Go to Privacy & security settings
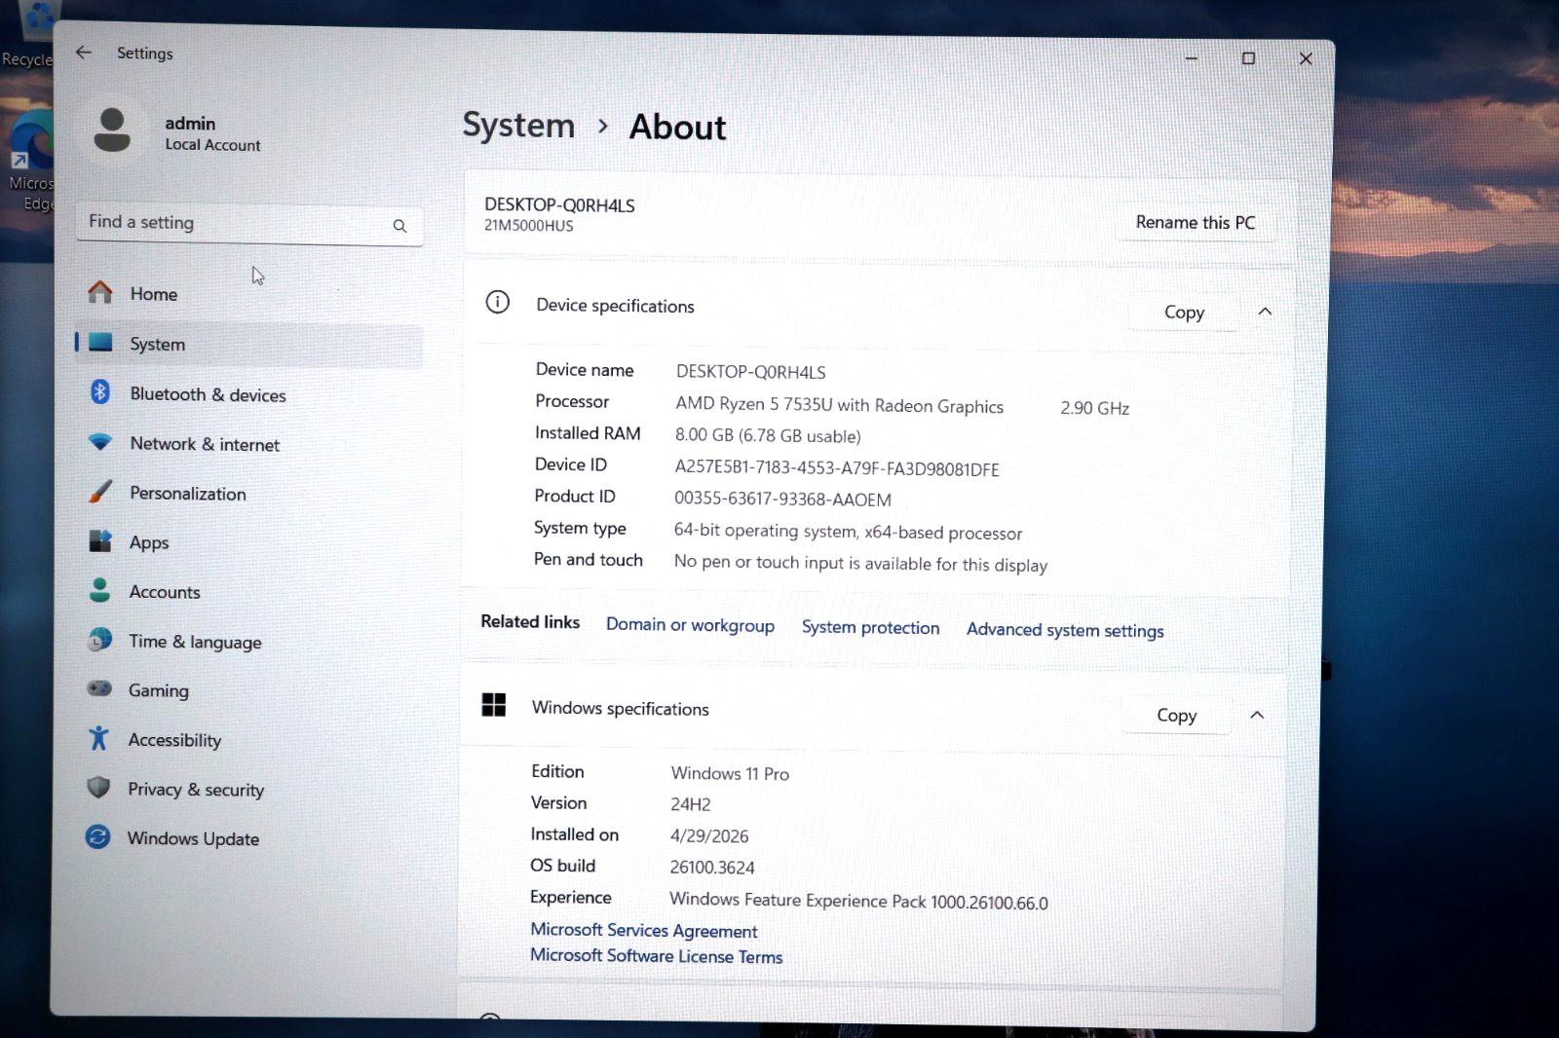The height and width of the screenshot is (1038, 1559). coord(248,789)
